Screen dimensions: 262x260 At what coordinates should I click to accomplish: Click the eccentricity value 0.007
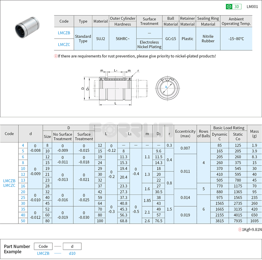click(x=185, y=148)
